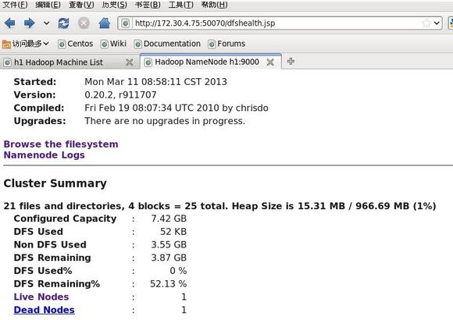Click the browser Back arrow button
This screenshot has width=453, height=320.
(10, 23)
